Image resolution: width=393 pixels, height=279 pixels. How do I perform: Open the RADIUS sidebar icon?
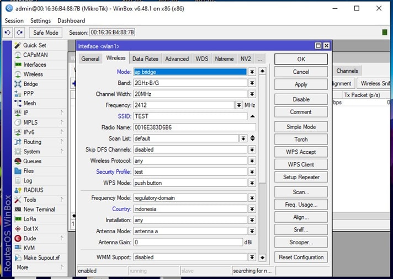18,190
